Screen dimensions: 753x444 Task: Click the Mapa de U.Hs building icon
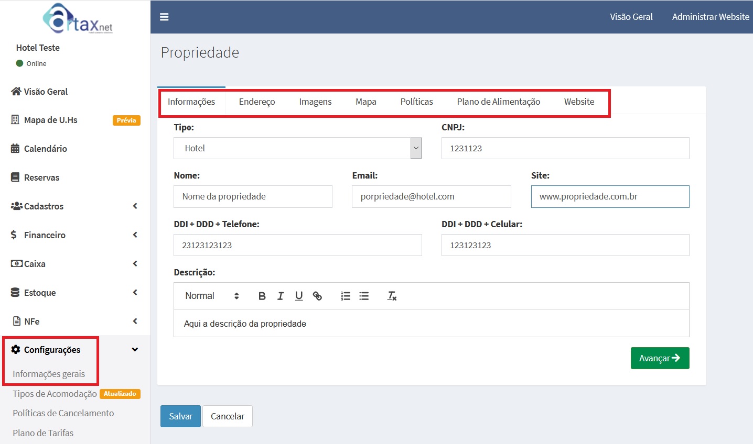tap(15, 120)
